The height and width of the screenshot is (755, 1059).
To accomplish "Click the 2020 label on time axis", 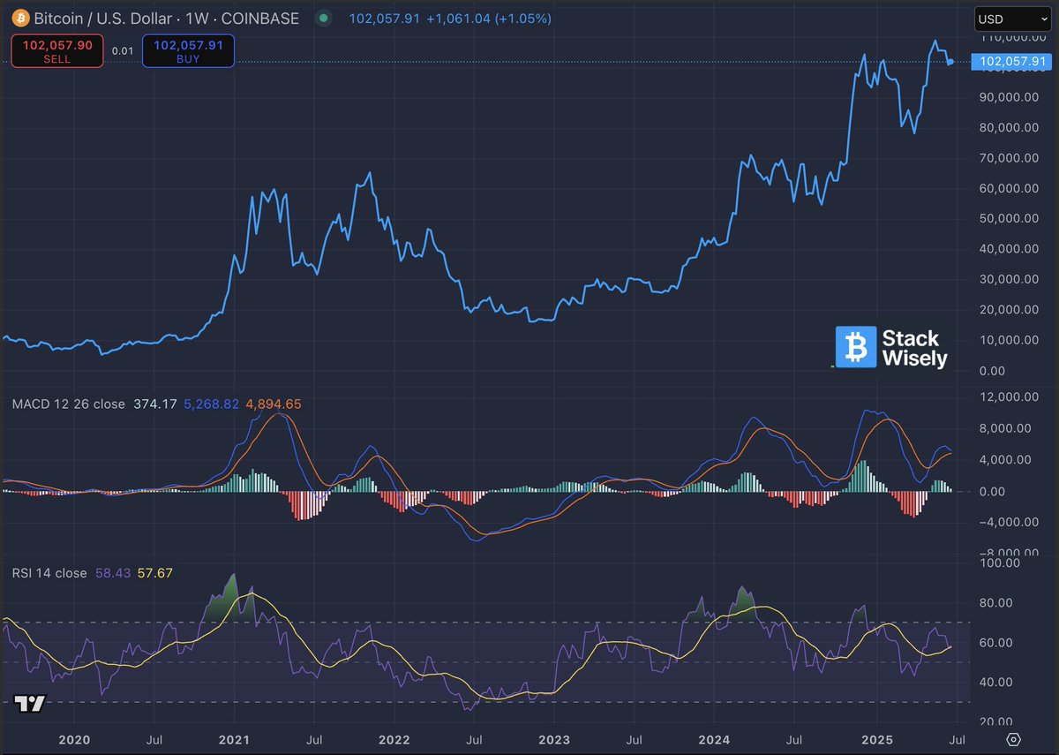I will pos(74,738).
